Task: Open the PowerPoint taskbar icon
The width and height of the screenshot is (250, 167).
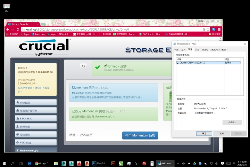Action: 87,163
